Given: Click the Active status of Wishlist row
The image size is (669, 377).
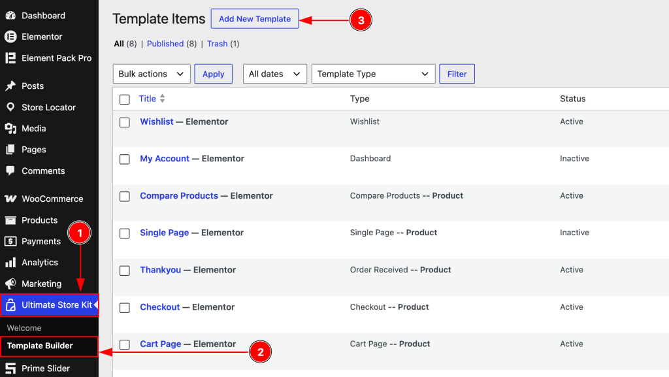Looking at the screenshot, I should coord(571,122).
